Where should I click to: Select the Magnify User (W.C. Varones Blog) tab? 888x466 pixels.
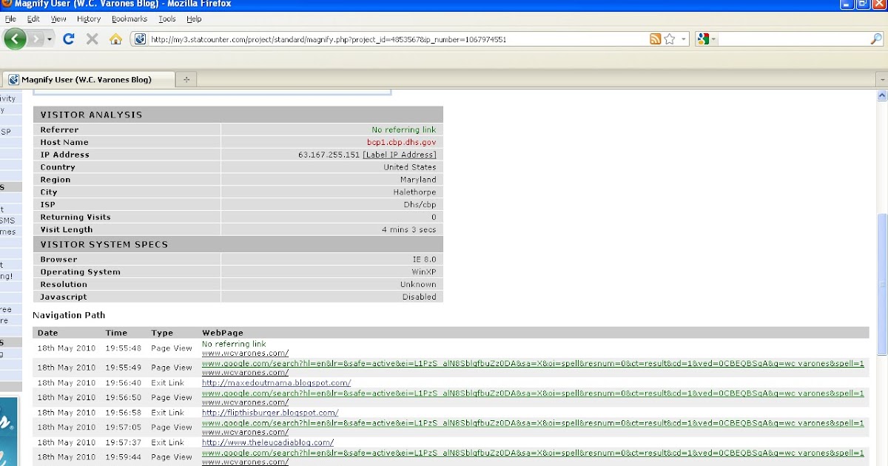coord(88,79)
